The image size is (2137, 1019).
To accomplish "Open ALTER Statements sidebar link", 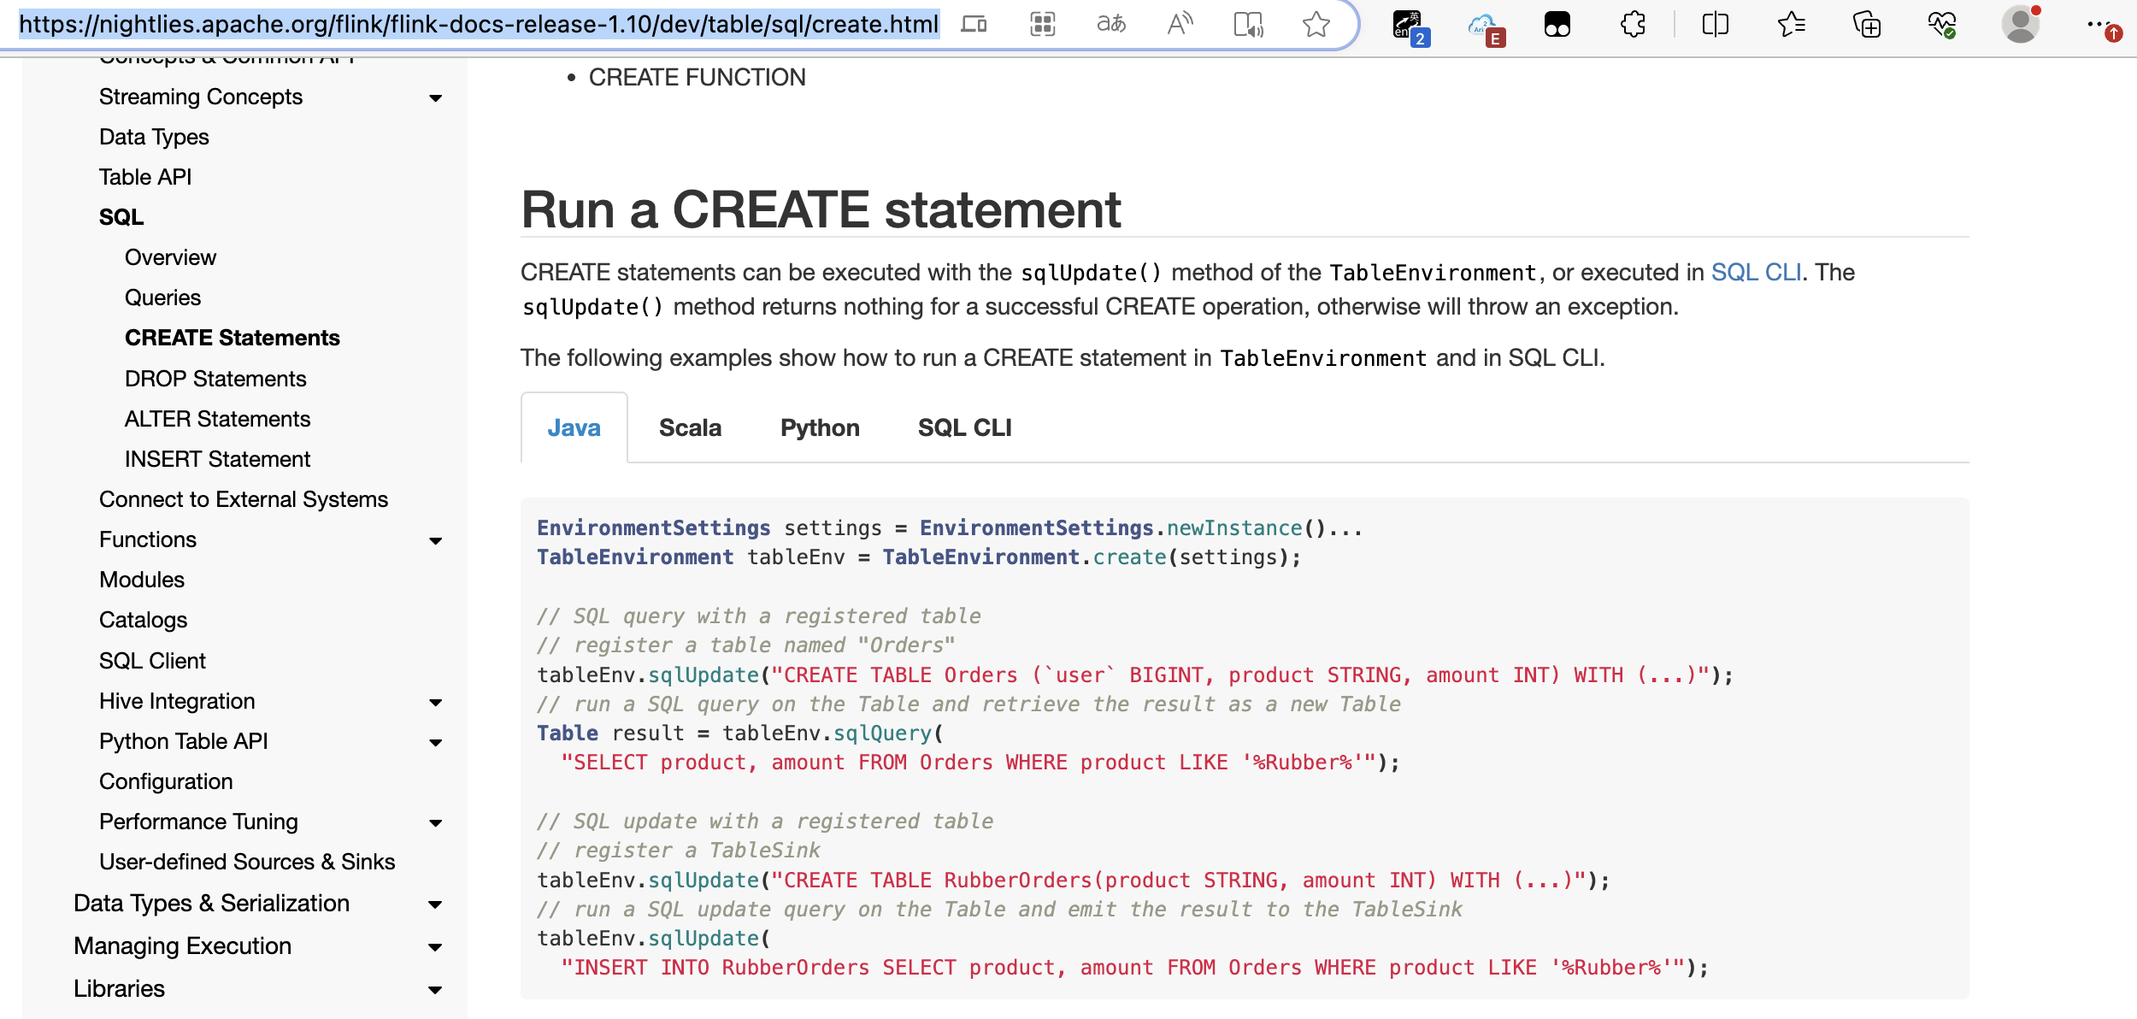I will point(217,419).
